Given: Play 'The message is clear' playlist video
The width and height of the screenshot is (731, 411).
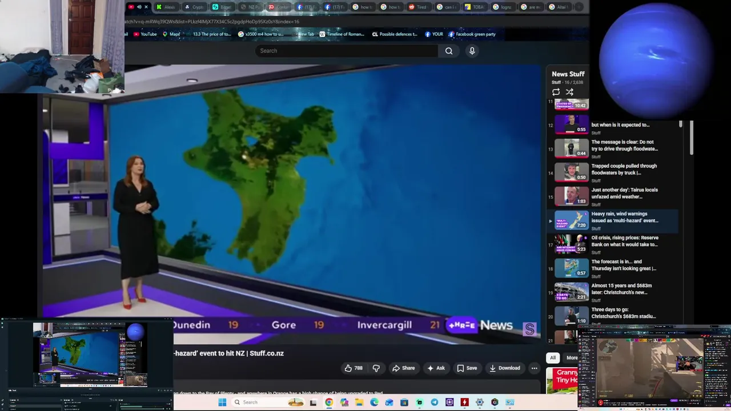Looking at the screenshot, I should (x=614, y=148).
